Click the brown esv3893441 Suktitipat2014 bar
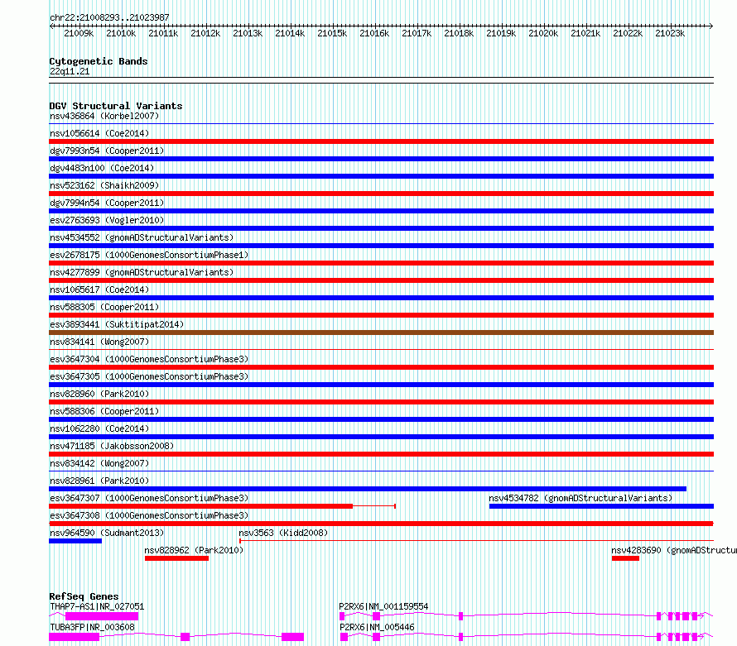The image size is (737, 646). tap(381, 333)
